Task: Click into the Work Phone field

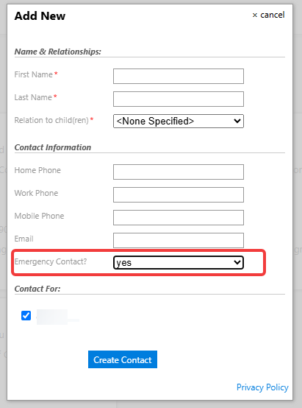Action: pos(179,194)
